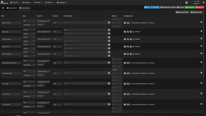Copy the Mode boost command with its duplicate icon
The image size is (206, 116).
coord(131,47)
